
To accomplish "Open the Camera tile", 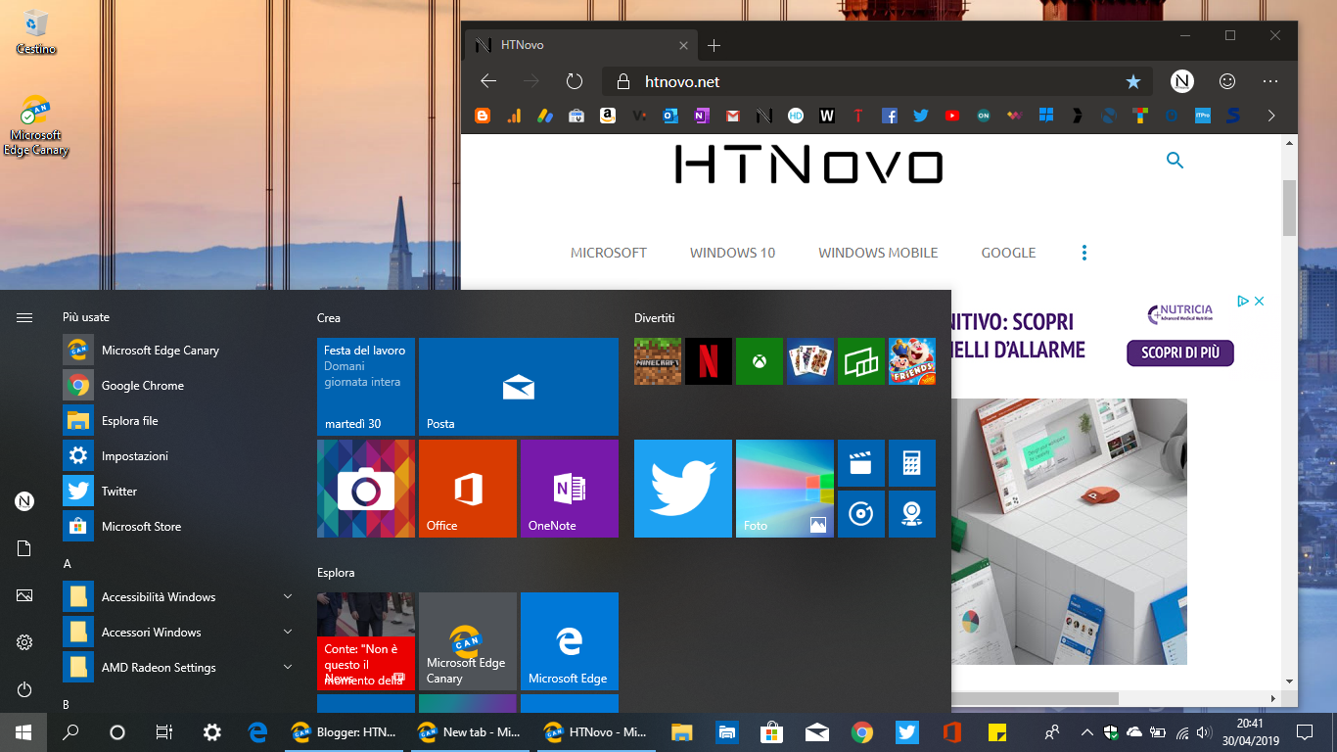I will click(366, 489).
